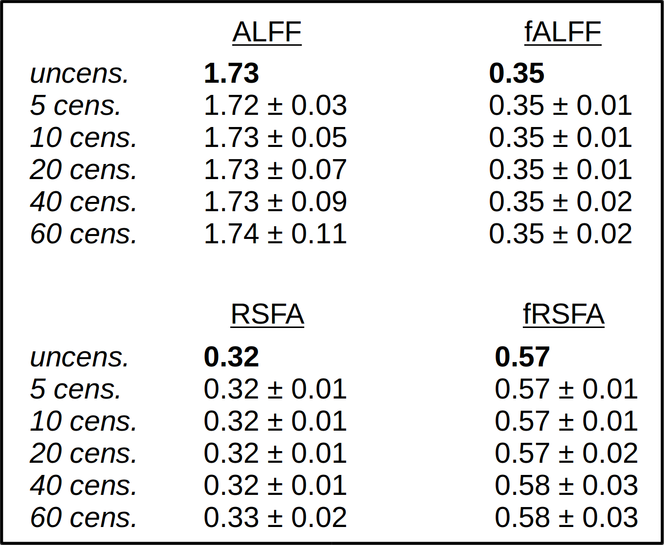
Task: Click the ALFF value 1.73 ± 0.05
Action: point(275,138)
